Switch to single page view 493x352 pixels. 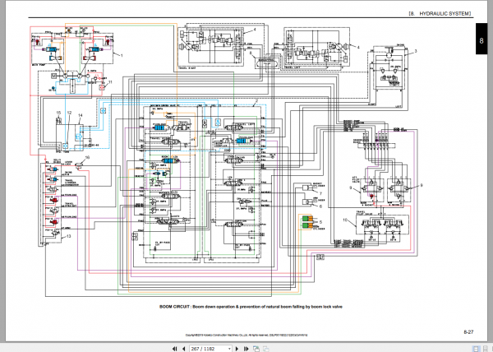click(x=476, y=349)
